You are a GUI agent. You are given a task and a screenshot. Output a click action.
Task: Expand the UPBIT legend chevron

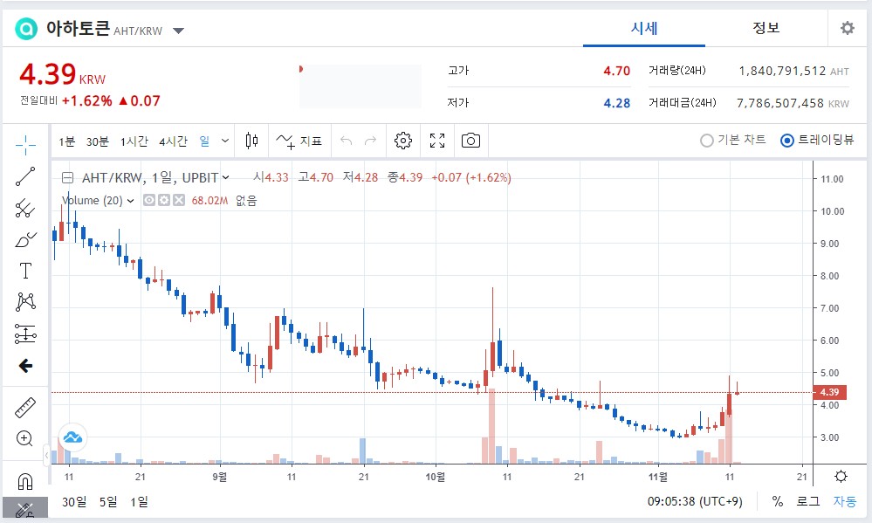click(226, 178)
